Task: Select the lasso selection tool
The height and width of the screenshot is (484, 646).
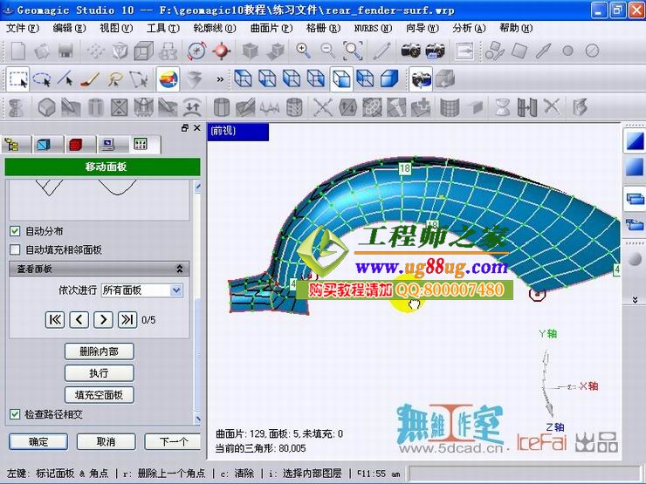Action: click(41, 79)
